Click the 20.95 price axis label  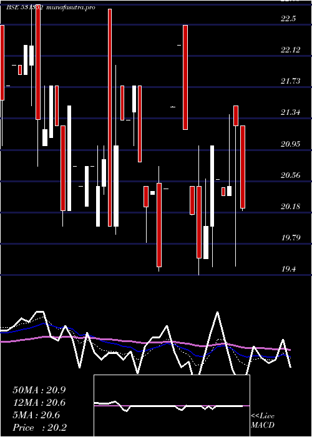pos(291,144)
